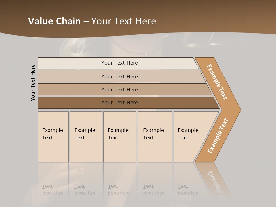Click the reflected 'Example' text below first box
Image resolution: width=276 pixels, height=207 pixels.
[x=53, y=193]
